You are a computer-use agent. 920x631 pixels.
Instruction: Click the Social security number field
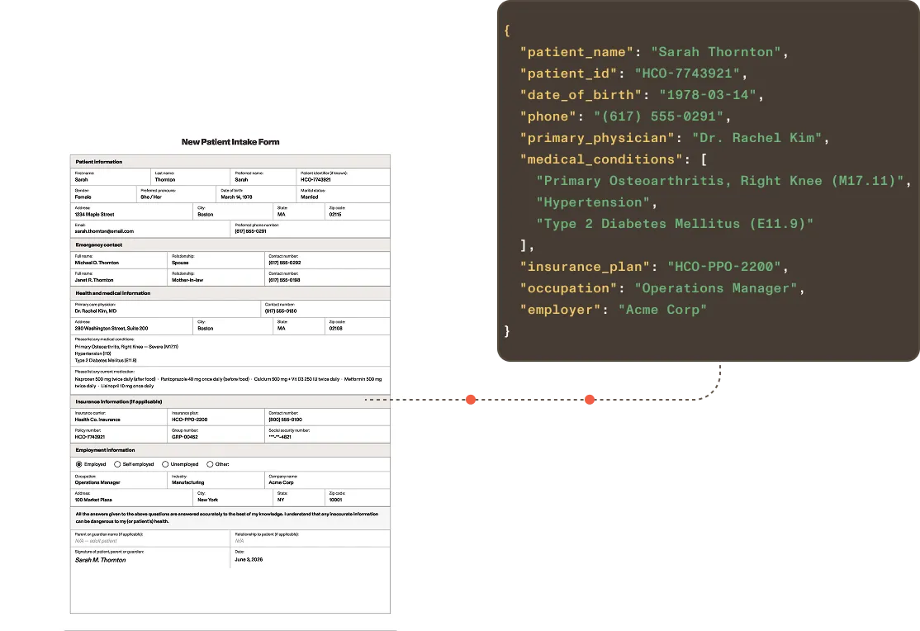tap(327, 434)
